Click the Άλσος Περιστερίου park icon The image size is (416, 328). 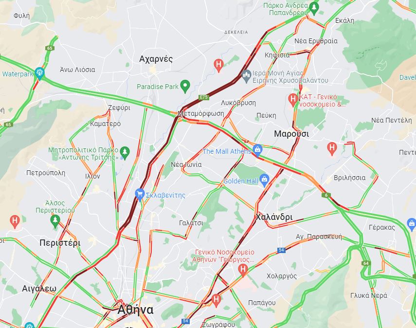point(55,221)
